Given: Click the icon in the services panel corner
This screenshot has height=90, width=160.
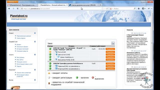Looking at the screenshot, I should pos(113,43).
